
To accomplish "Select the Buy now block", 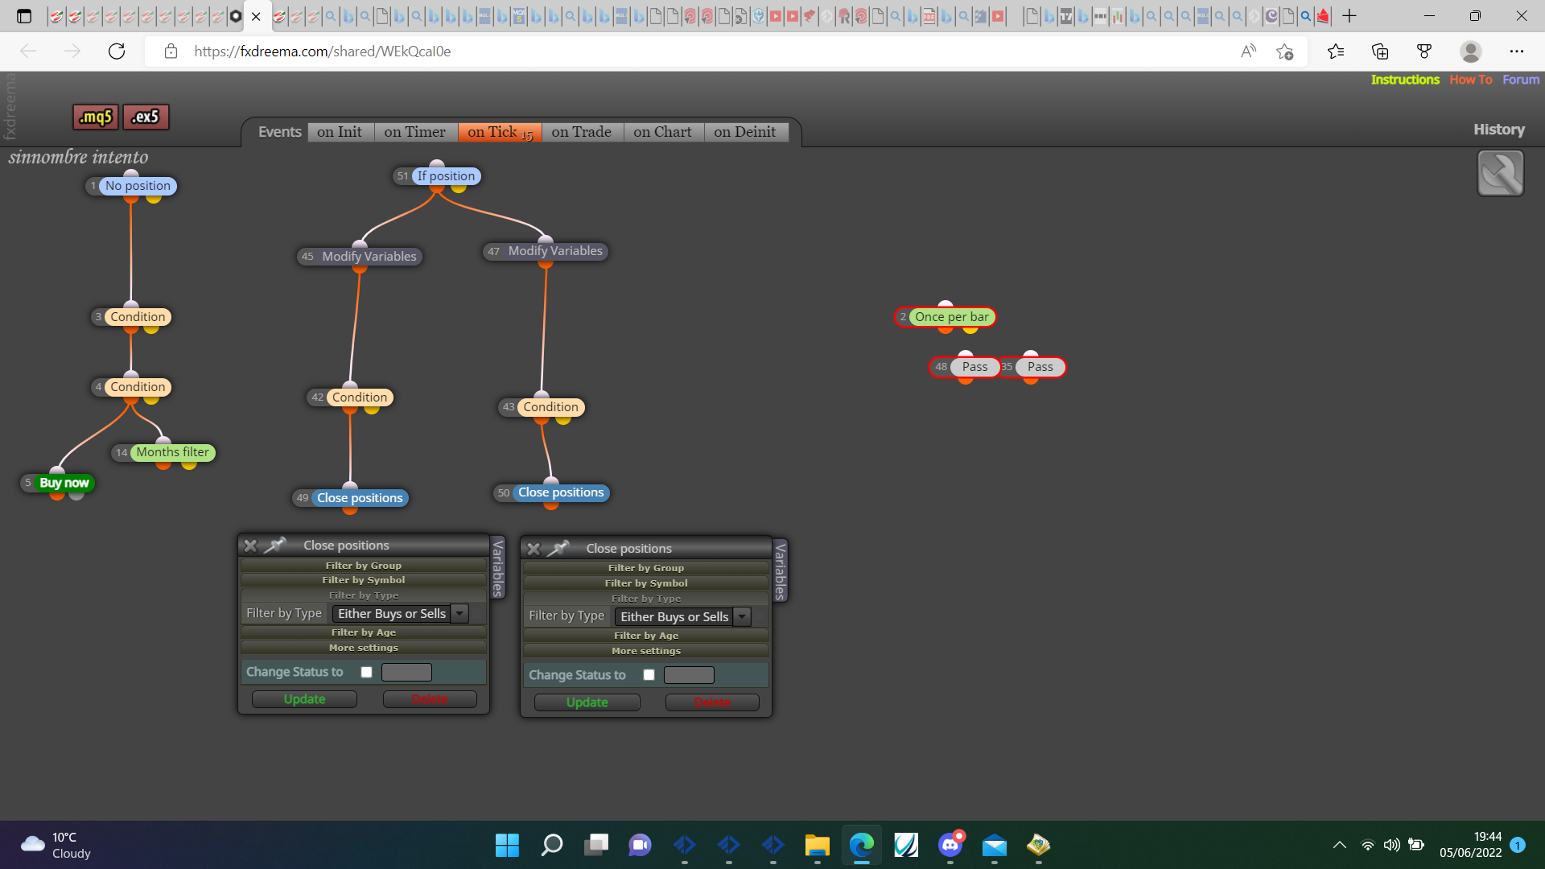I will (64, 483).
